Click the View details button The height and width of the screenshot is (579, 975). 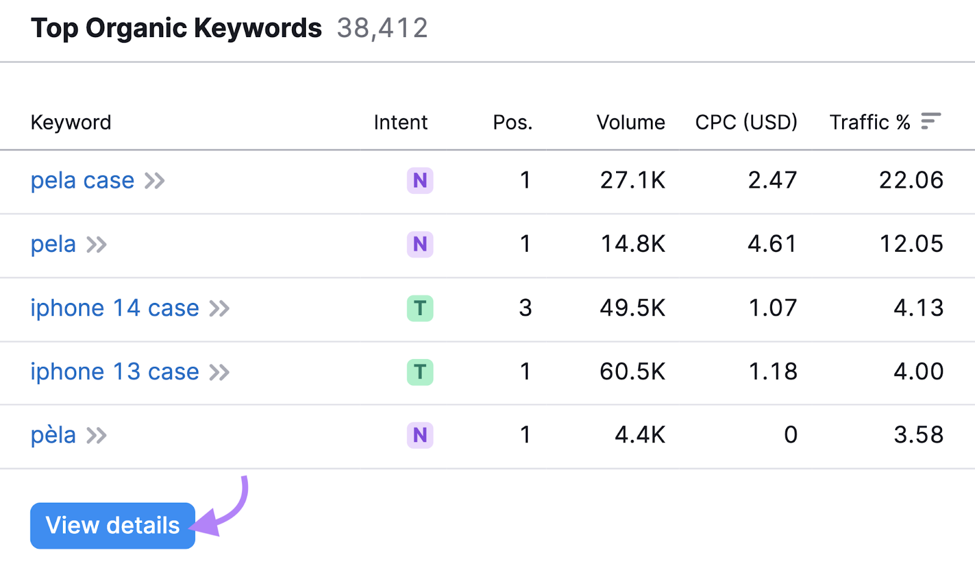(113, 525)
